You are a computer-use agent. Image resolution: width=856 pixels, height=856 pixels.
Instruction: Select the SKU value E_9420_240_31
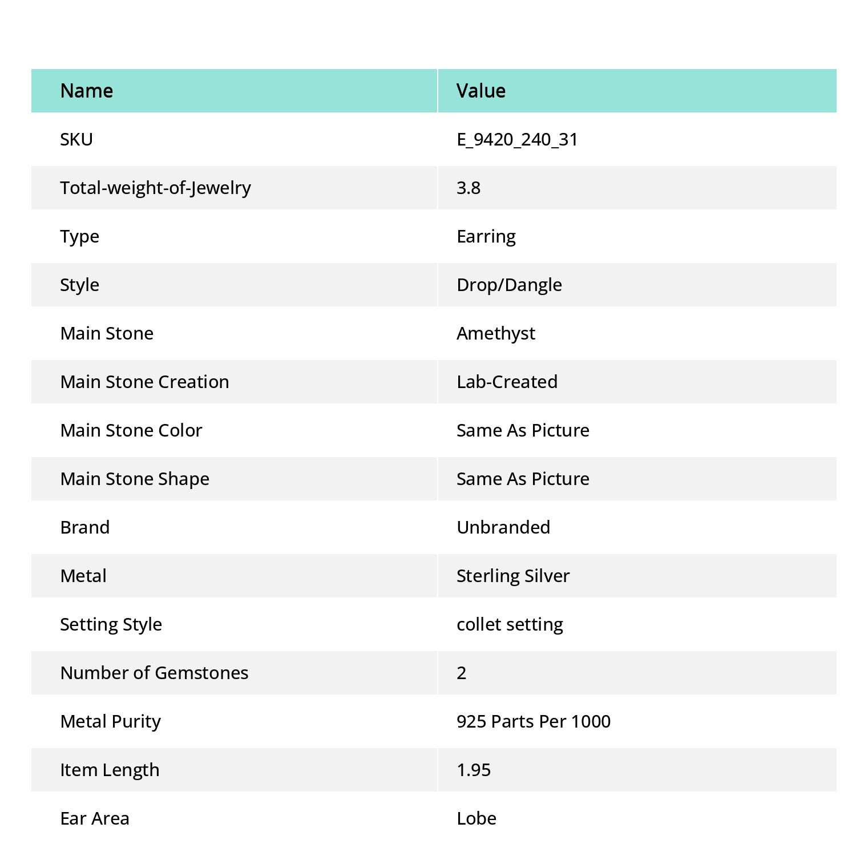518,140
